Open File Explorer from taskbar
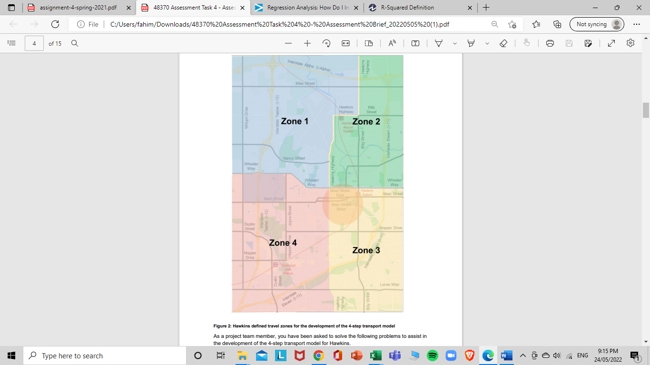The height and width of the screenshot is (365, 650). (x=242, y=355)
